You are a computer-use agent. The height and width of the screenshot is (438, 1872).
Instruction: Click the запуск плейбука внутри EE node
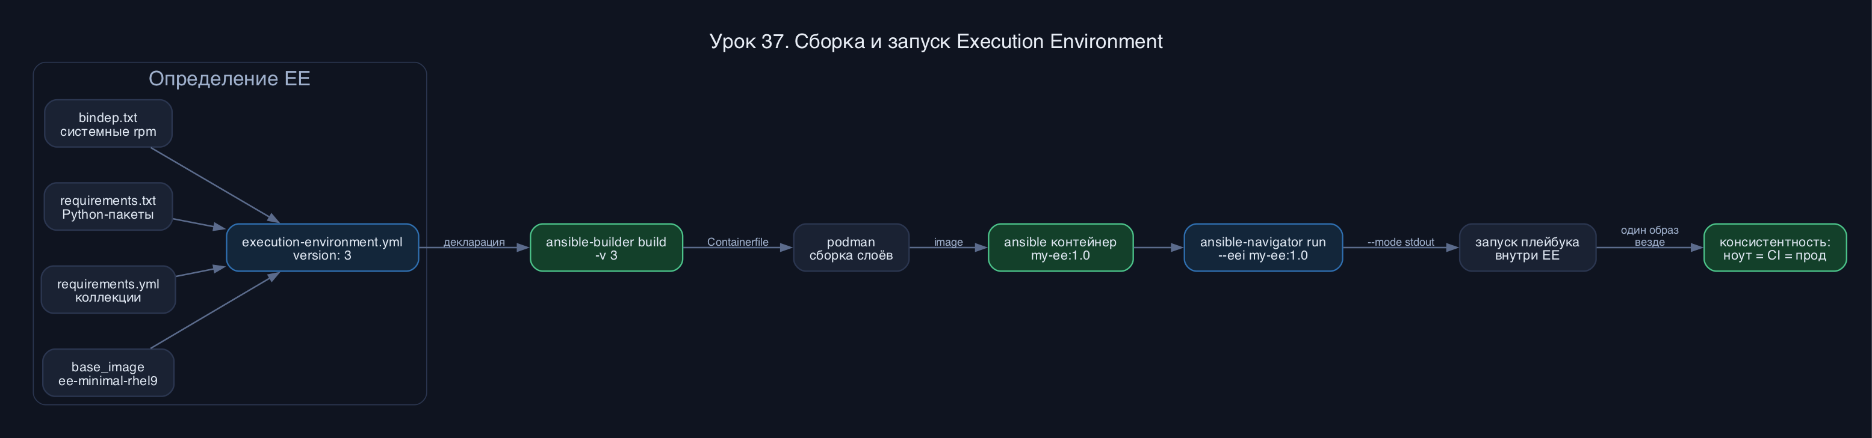pyautogui.click(x=1528, y=248)
